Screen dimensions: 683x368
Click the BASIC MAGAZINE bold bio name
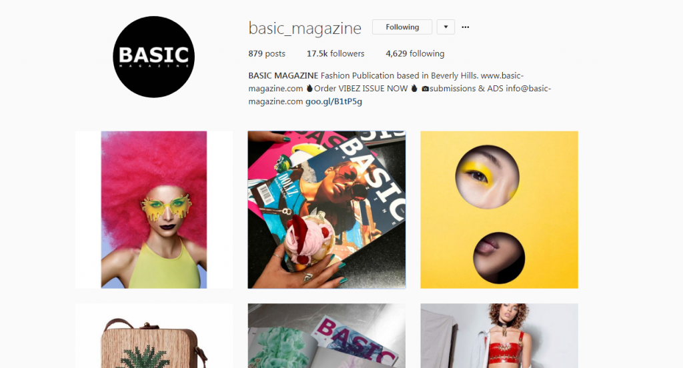(x=283, y=75)
